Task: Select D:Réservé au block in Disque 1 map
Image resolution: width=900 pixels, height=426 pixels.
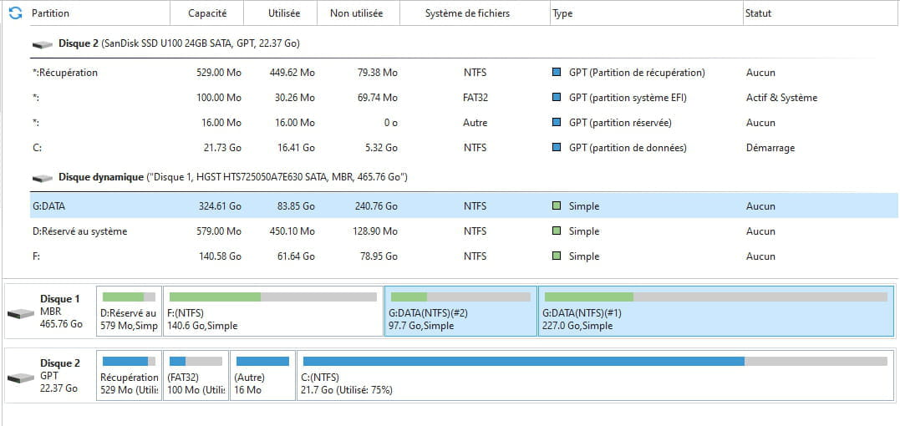Action: (x=130, y=312)
